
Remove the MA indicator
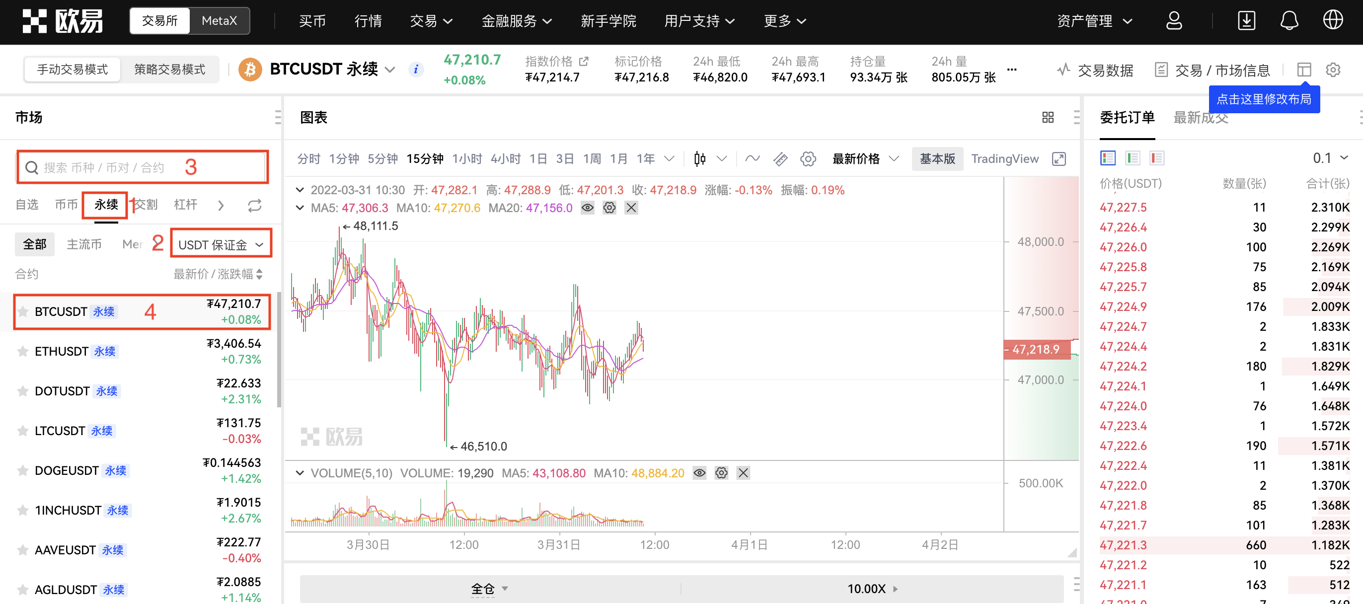[631, 208]
